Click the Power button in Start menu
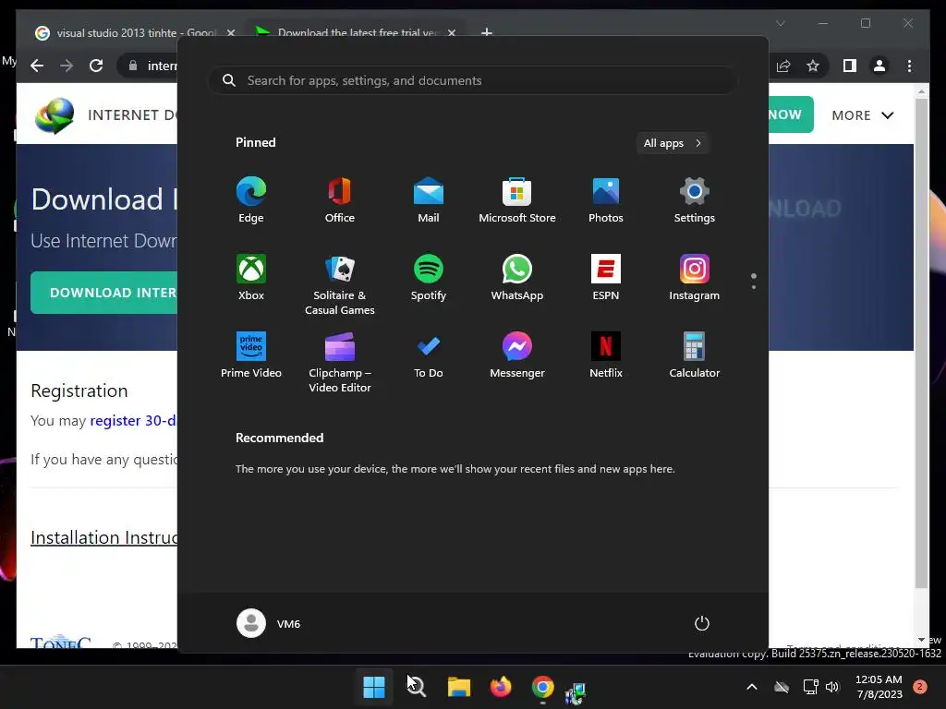 pyautogui.click(x=702, y=623)
